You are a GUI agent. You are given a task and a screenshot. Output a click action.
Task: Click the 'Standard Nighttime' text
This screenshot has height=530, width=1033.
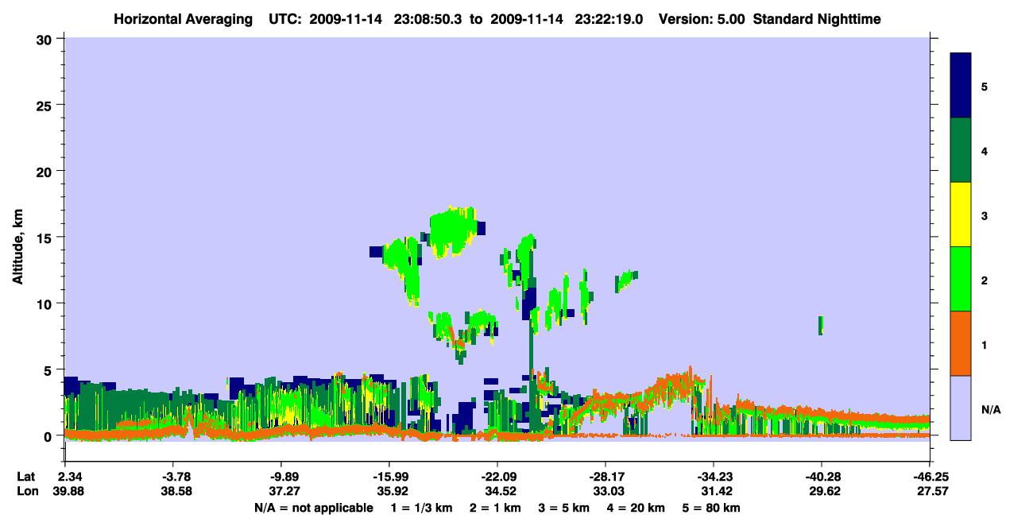[817, 18]
